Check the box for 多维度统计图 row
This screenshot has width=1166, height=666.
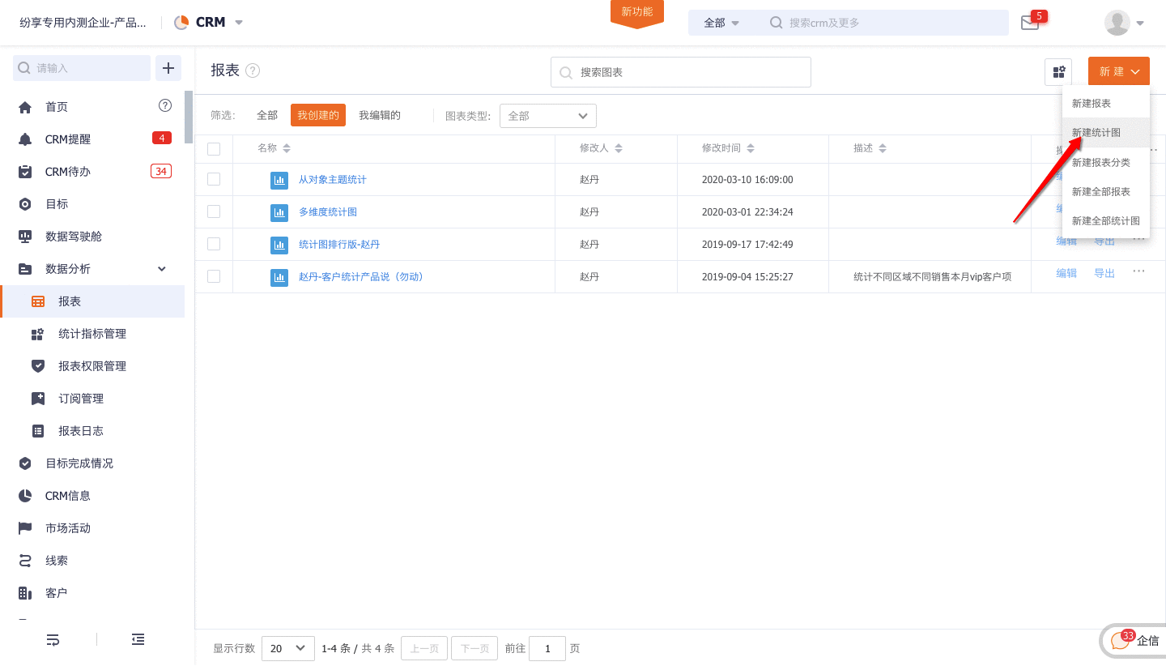[214, 211]
